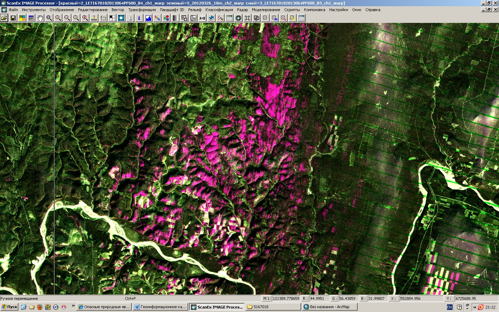Screen dimensions: 499x312
Task: Switch to 'Геоинформационное ка...' Word taskbar window
Action: point(160,307)
